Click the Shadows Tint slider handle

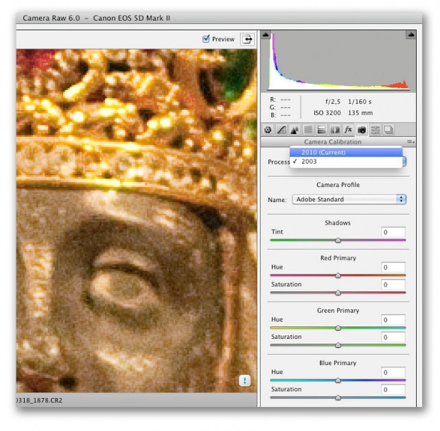[338, 240]
